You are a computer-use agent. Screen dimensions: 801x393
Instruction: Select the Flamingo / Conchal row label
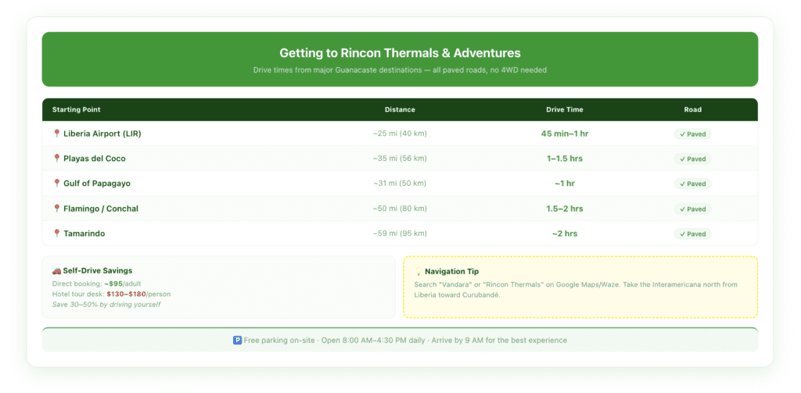coord(101,209)
